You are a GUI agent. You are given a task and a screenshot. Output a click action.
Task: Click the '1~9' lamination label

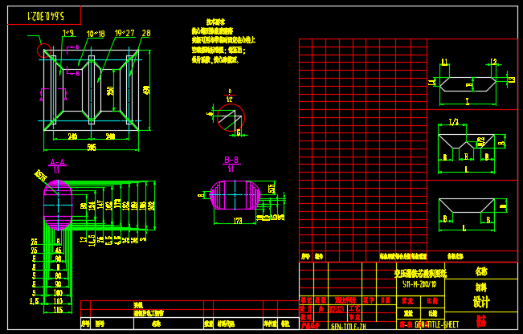click(x=68, y=33)
